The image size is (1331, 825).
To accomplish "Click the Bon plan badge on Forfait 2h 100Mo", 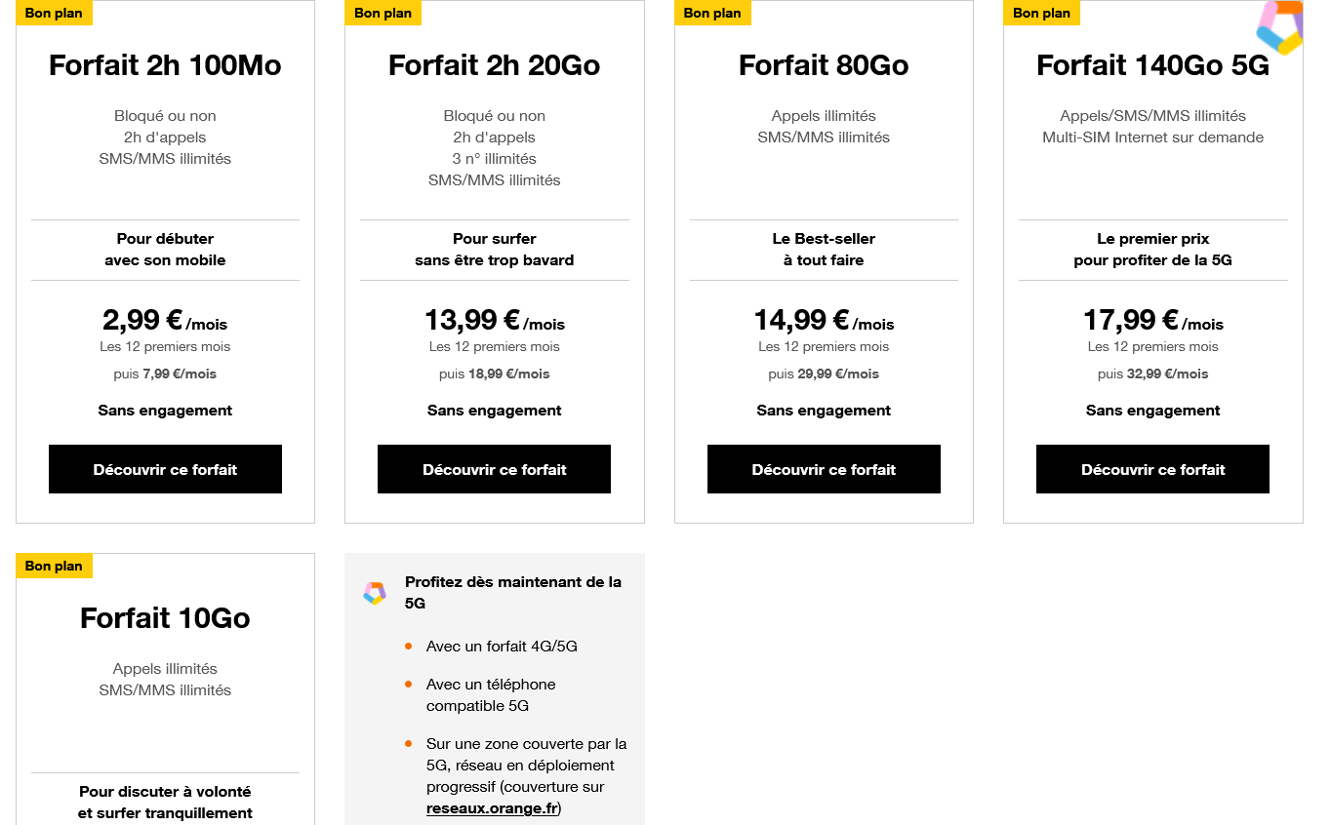I will 54,13.
